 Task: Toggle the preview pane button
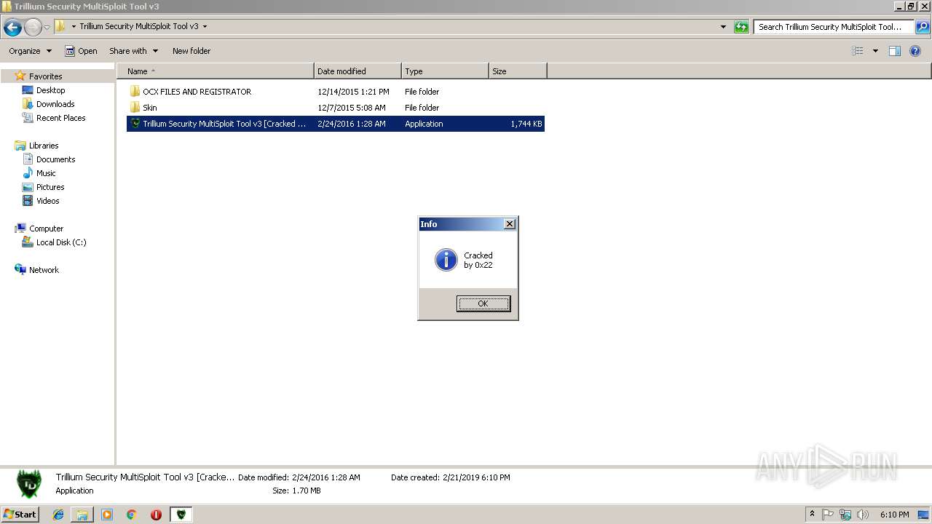[x=895, y=51]
